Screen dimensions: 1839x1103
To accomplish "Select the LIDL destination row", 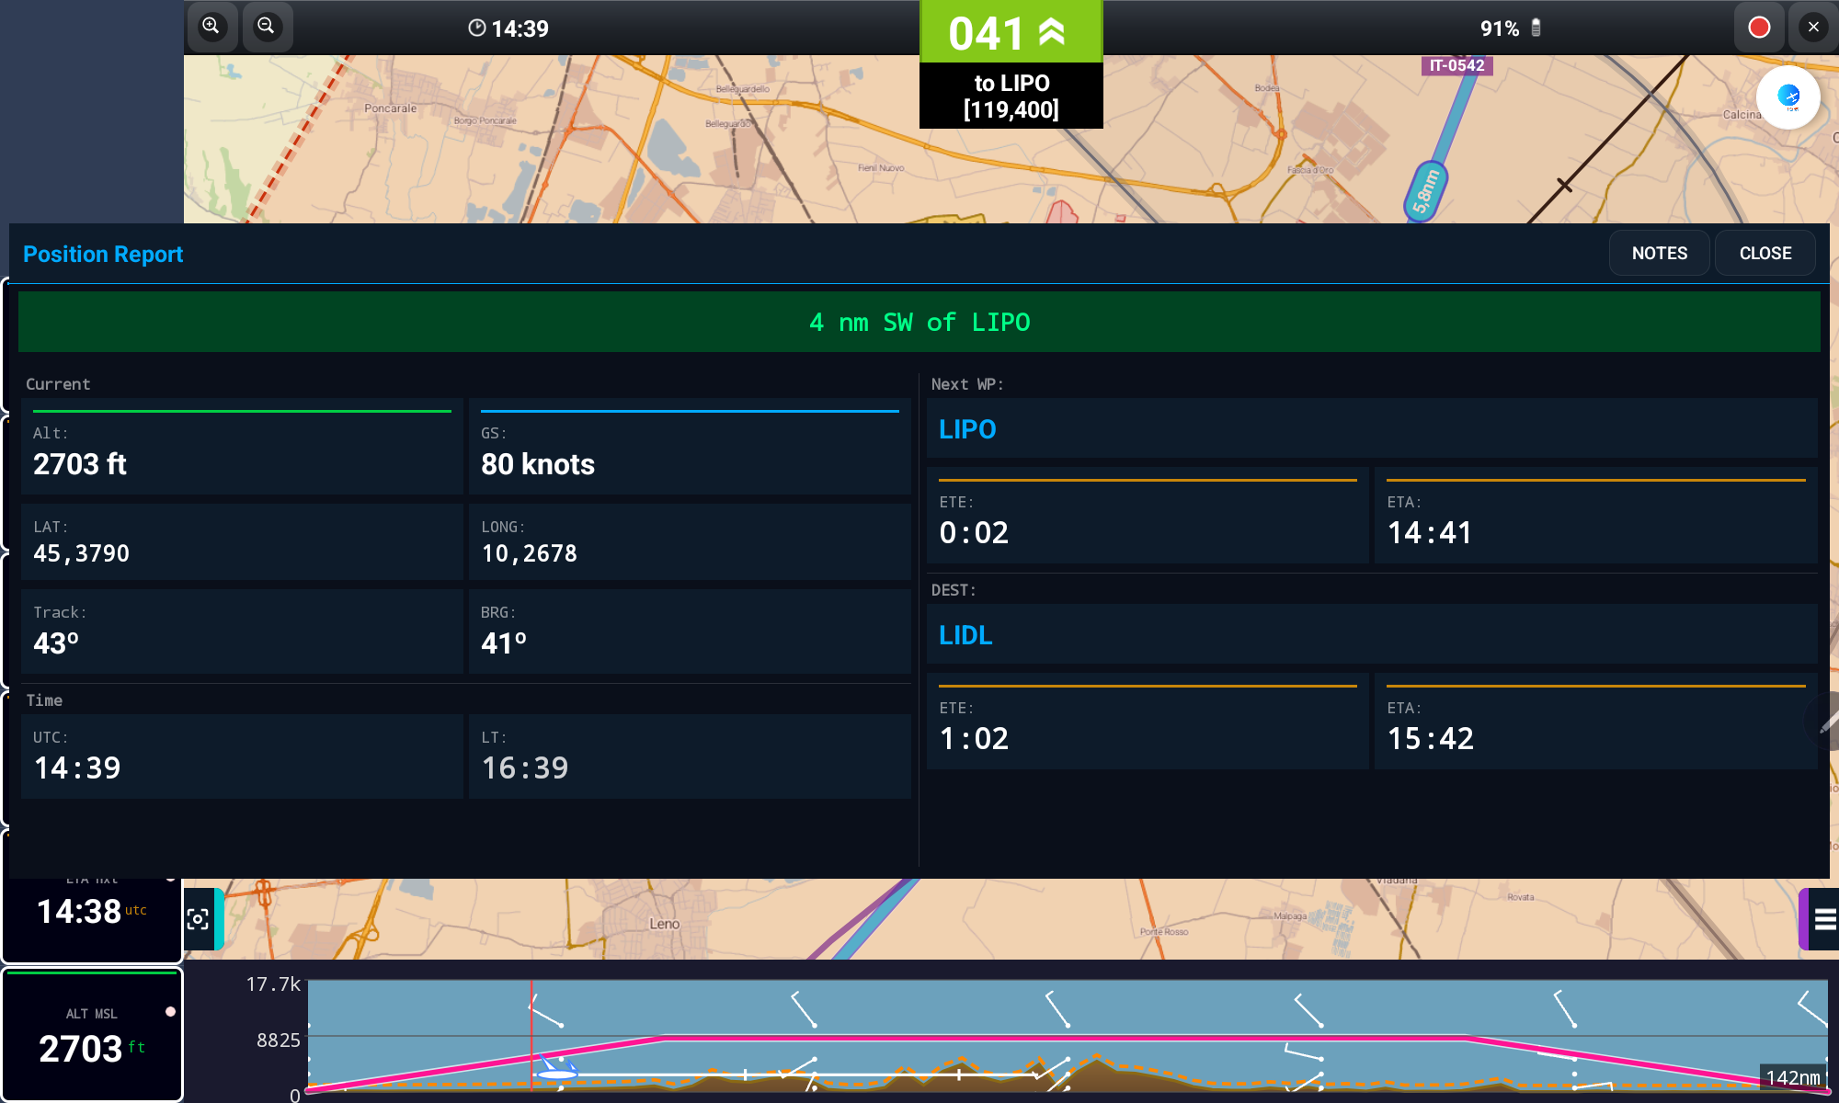I will pos(1372,634).
